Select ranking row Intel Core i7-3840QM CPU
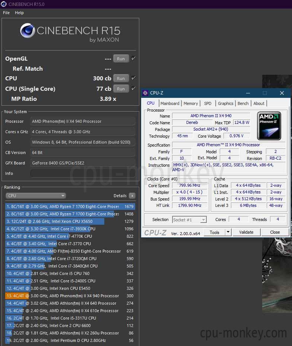This screenshot has width=292, height=346. coord(70,266)
